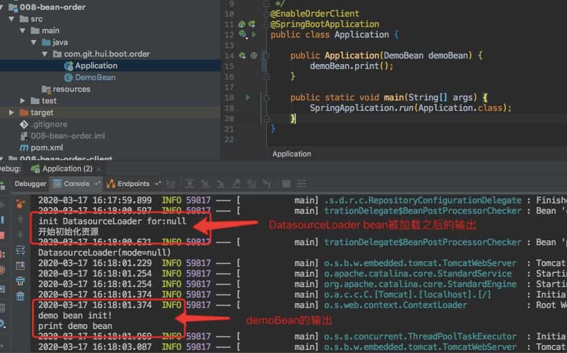This screenshot has height=353, width=567.
Task: Click the Application breadcrumb below the editor
Action: pos(292,154)
